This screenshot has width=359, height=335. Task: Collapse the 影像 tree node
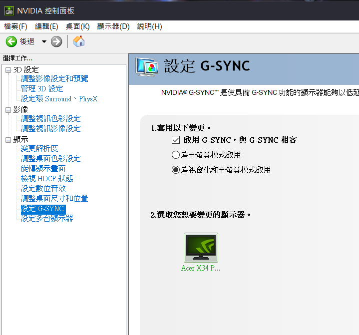coord(8,110)
